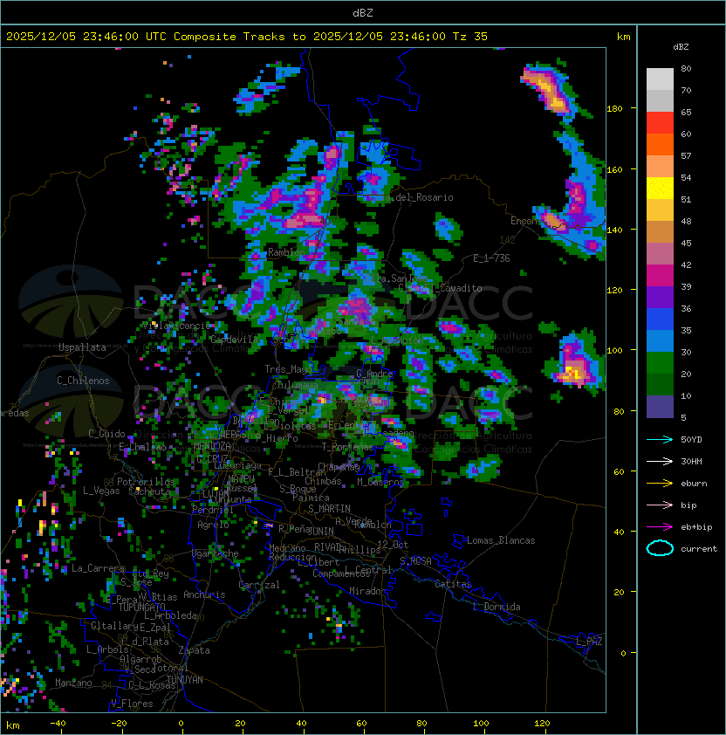
Task: Pick the dark purple swatch above 5
Action: coord(660,407)
